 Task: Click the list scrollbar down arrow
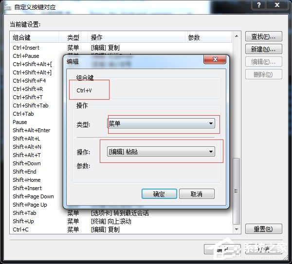point(237,229)
